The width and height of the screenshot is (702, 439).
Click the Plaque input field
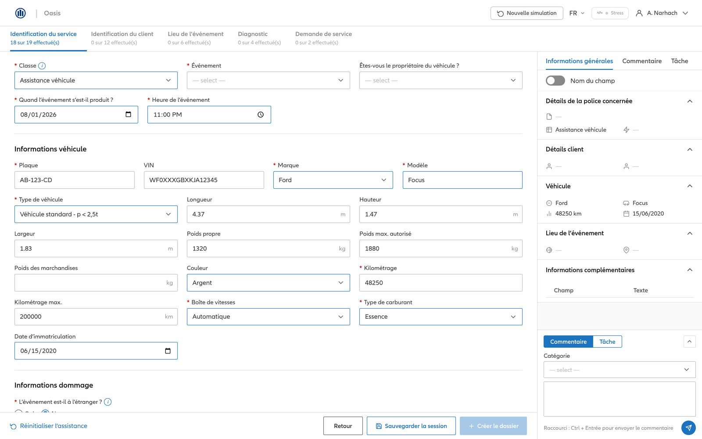75,180
